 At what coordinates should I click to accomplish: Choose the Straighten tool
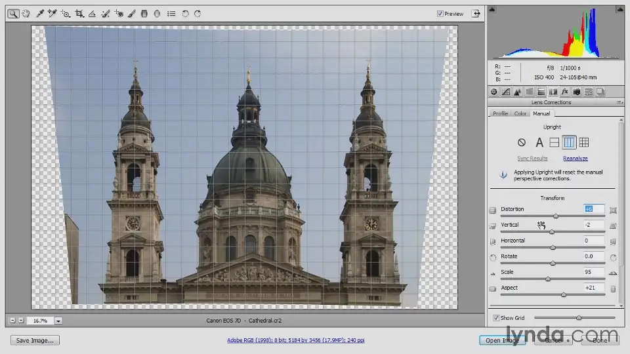click(92, 13)
